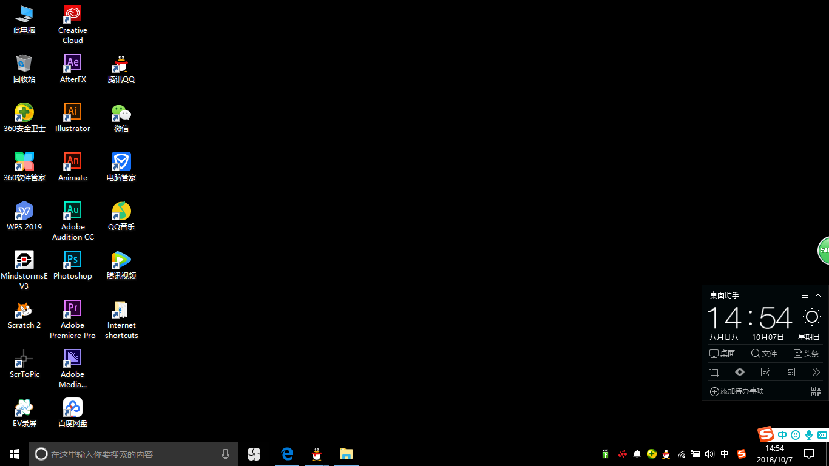Open the volume speaker tray control

pos(709,454)
